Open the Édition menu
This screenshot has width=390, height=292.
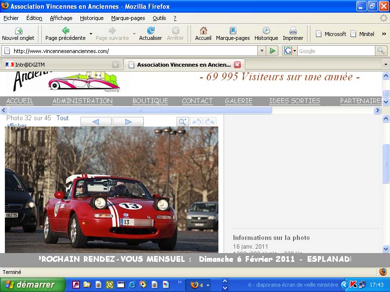pos(34,18)
